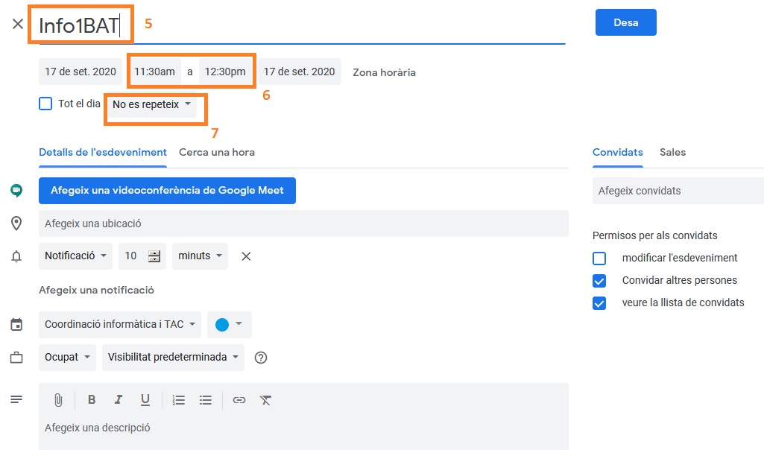Remove the 10 minuts notification

coord(246,256)
